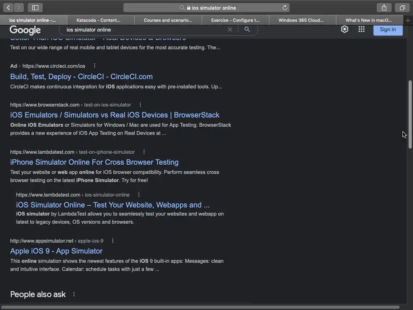Switch to 'ios simulator online' tab
The height and width of the screenshot is (310, 413).
click(x=33, y=20)
